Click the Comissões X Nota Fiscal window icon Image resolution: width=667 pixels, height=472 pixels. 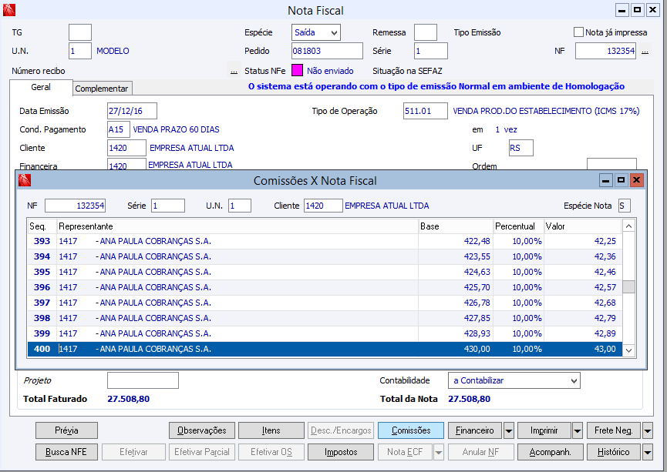[x=23, y=180]
